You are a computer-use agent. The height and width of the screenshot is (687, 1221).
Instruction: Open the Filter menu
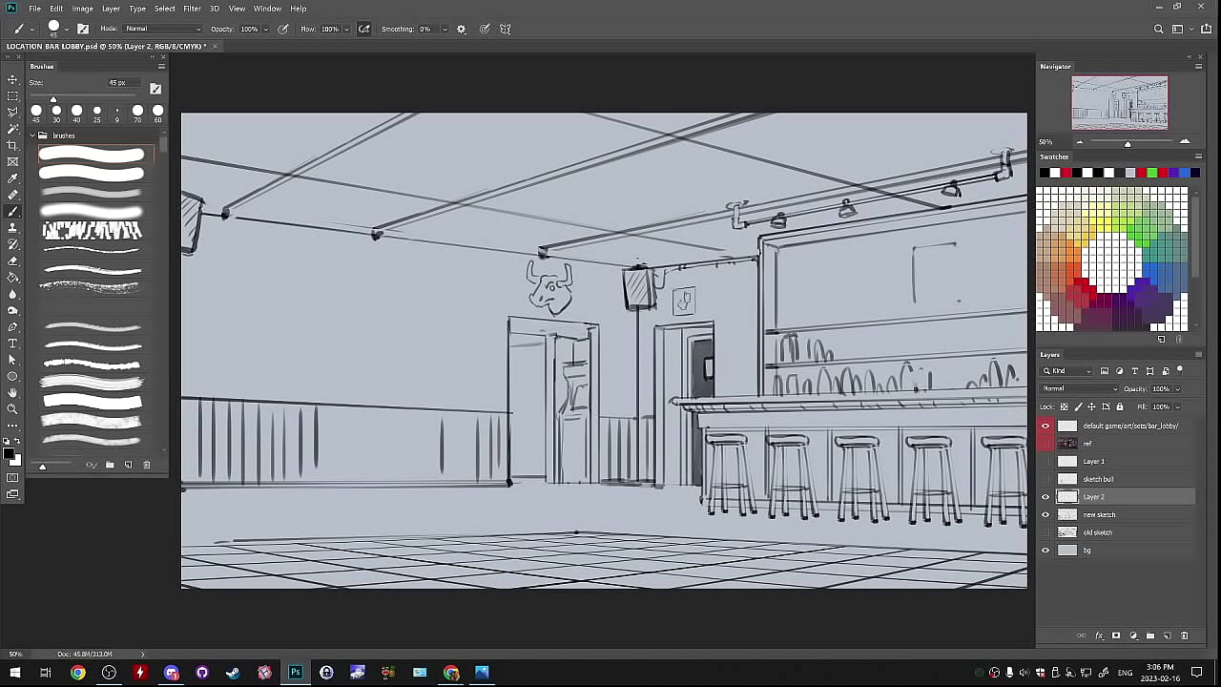click(192, 9)
